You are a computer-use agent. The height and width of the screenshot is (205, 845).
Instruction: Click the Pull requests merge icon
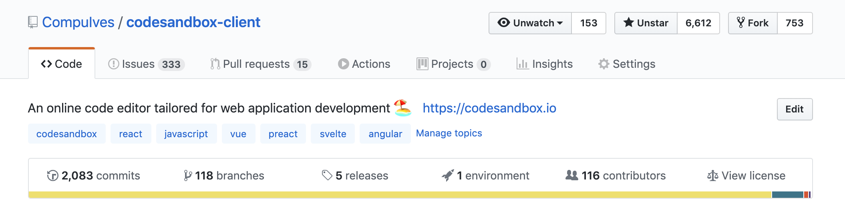click(x=215, y=64)
